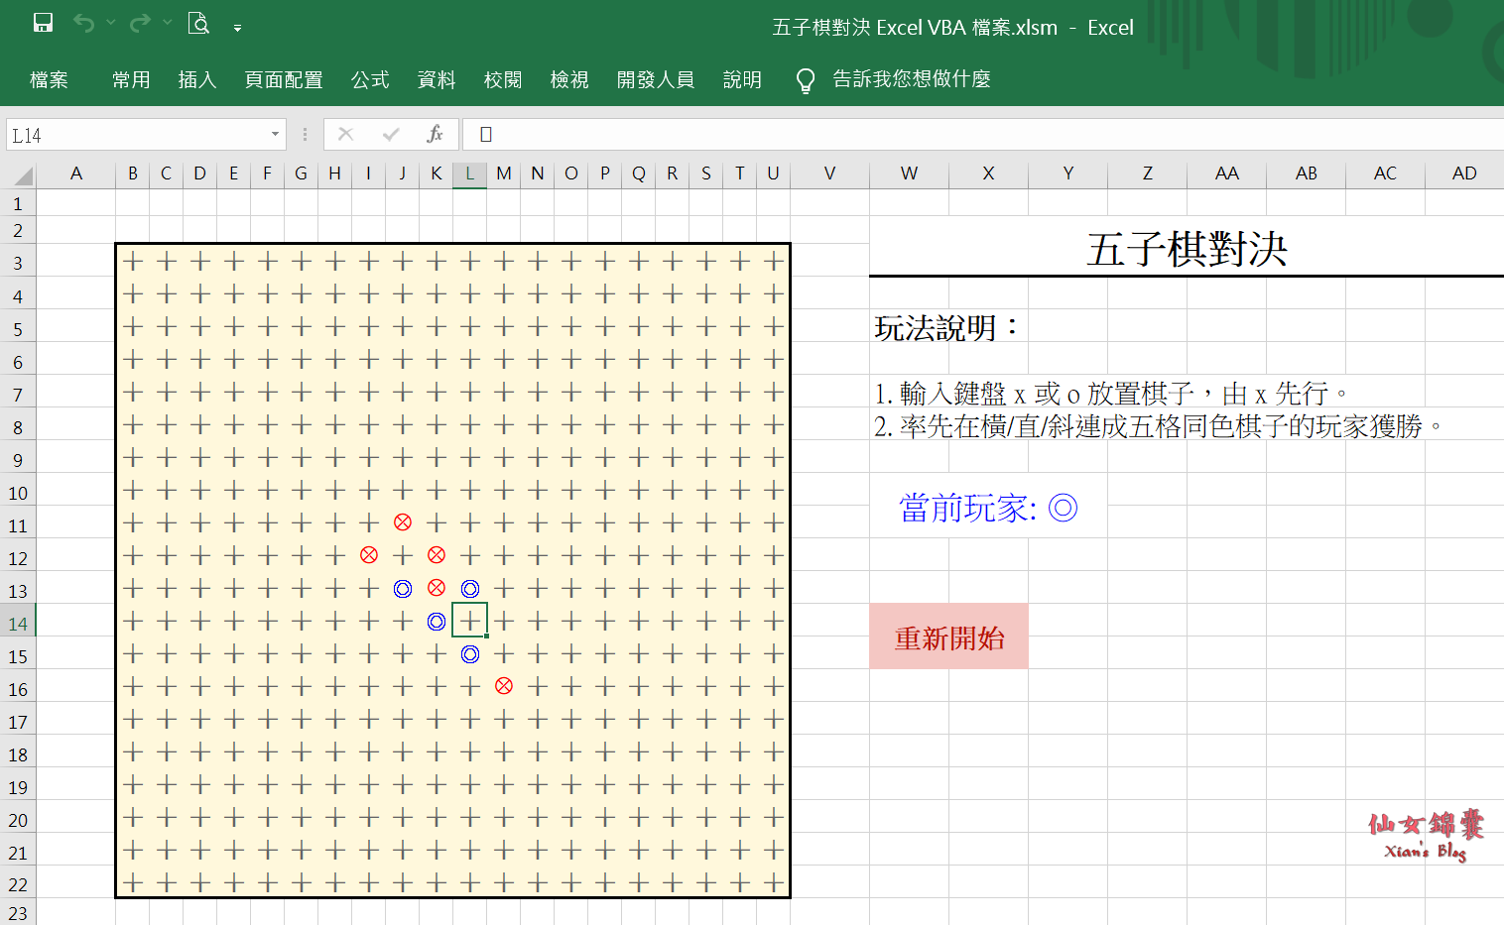The width and height of the screenshot is (1504, 925).
Task: Click the Redo arrow icon
Action: pyautogui.click(x=140, y=23)
